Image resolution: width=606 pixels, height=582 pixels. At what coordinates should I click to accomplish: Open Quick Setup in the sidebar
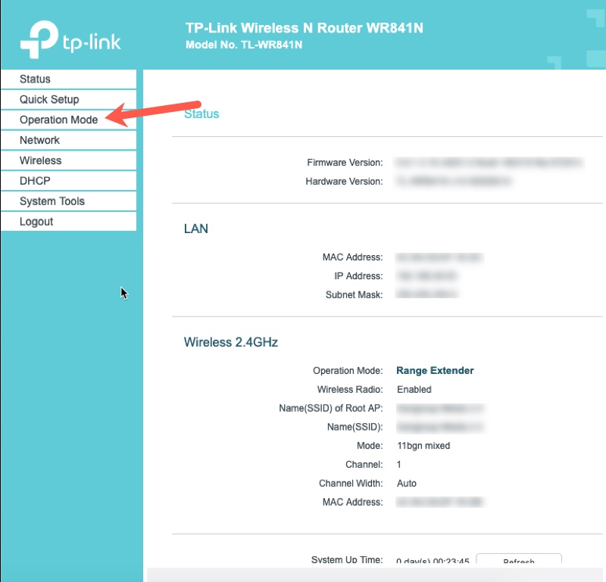tap(69, 100)
